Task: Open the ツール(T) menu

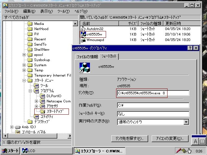Action: (x=63, y=11)
